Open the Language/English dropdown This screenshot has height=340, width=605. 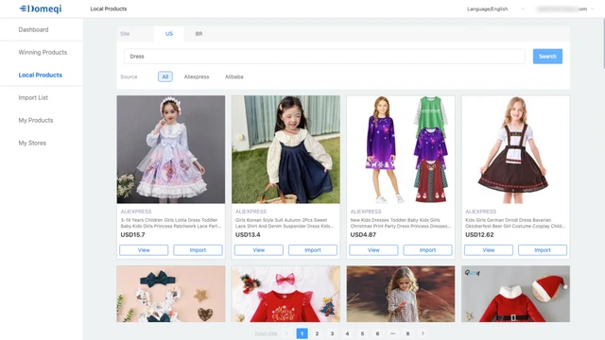(x=495, y=8)
